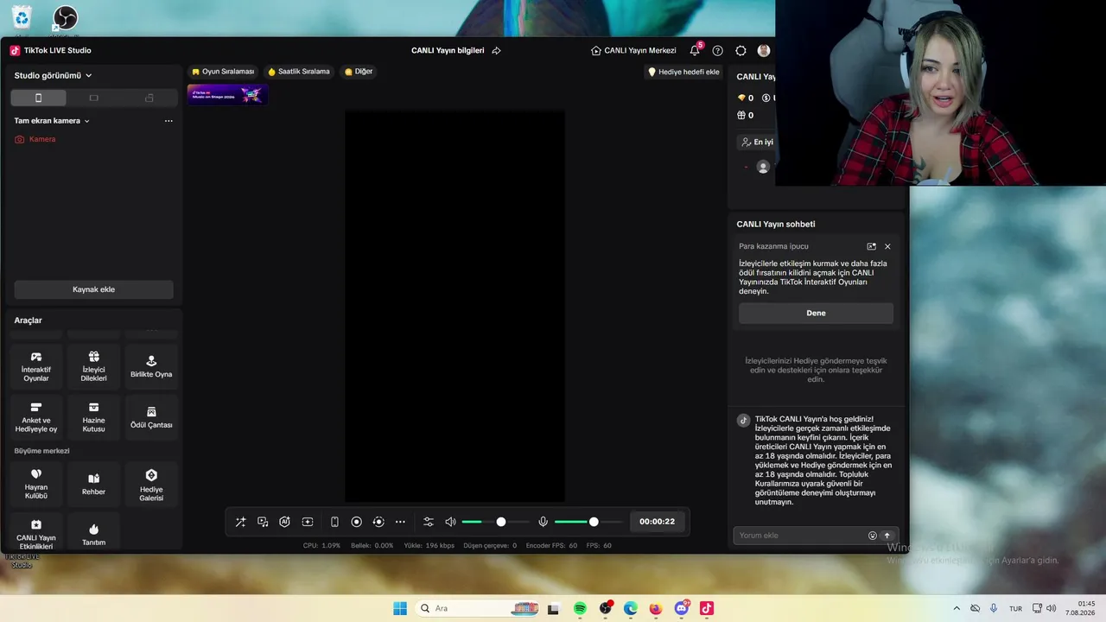
Task: Open the Music on Stage banner
Action: tap(227, 94)
